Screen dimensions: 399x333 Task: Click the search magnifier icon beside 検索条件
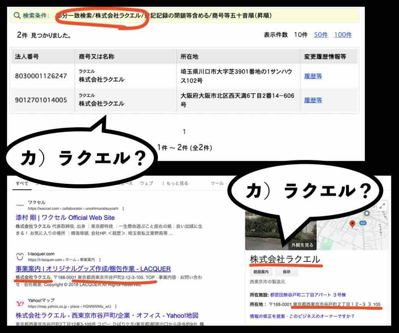pos(17,15)
